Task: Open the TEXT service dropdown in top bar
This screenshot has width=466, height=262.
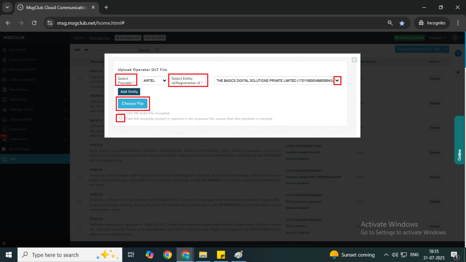Action: (79, 38)
